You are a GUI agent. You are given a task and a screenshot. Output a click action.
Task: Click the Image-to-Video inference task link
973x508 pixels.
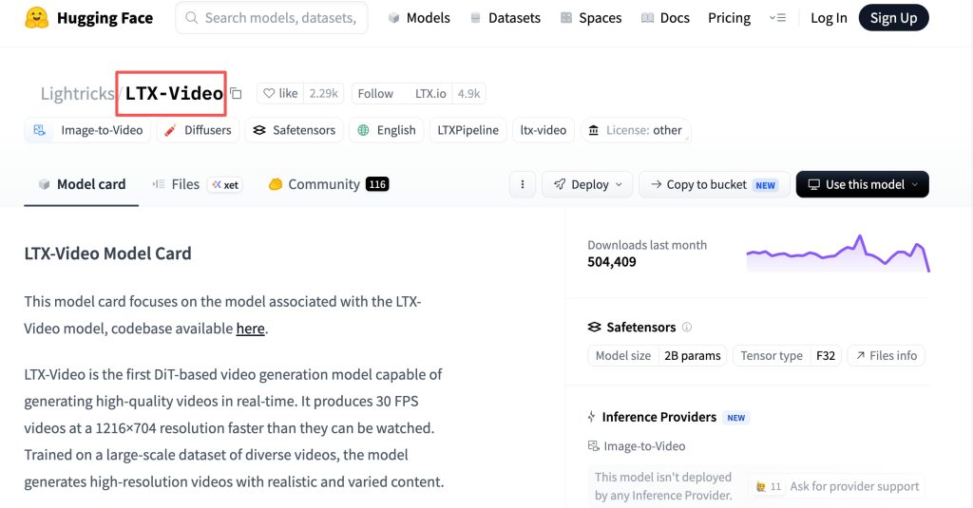[637, 446]
